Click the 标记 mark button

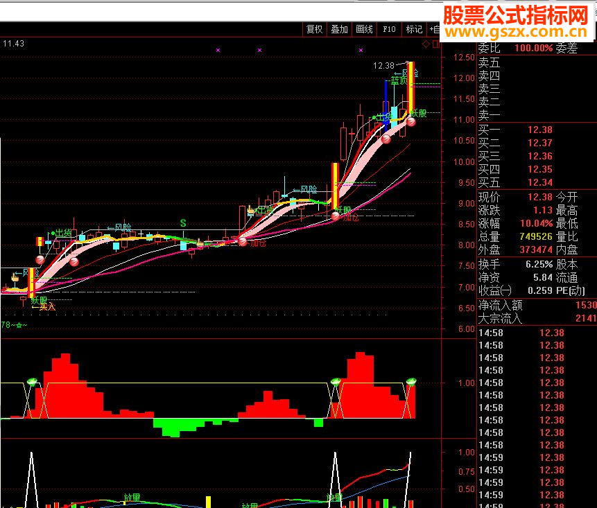click(414, 29)
